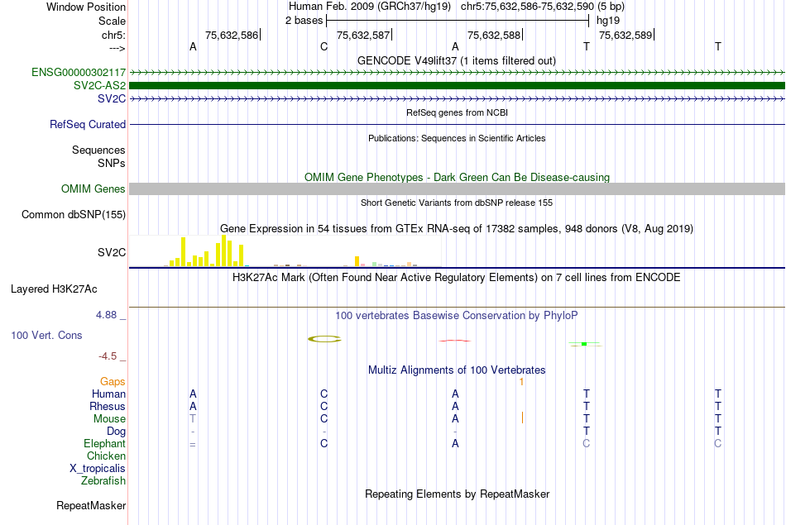Select the Dog species row label
Screen dimensions: 786x525
[x=117, y=432]
